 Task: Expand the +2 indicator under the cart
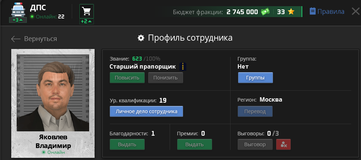86,21
